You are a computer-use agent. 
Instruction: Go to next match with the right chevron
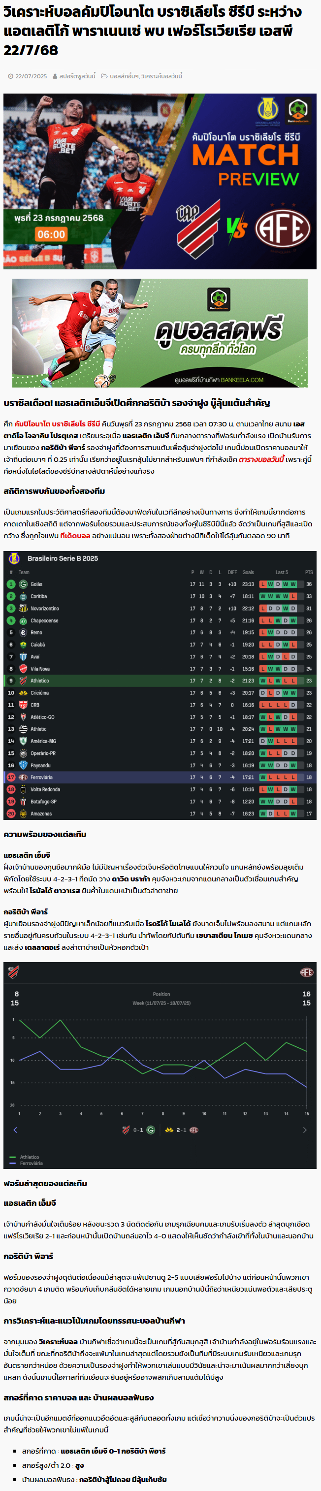pyautogui.click(x=305, y=1130)
